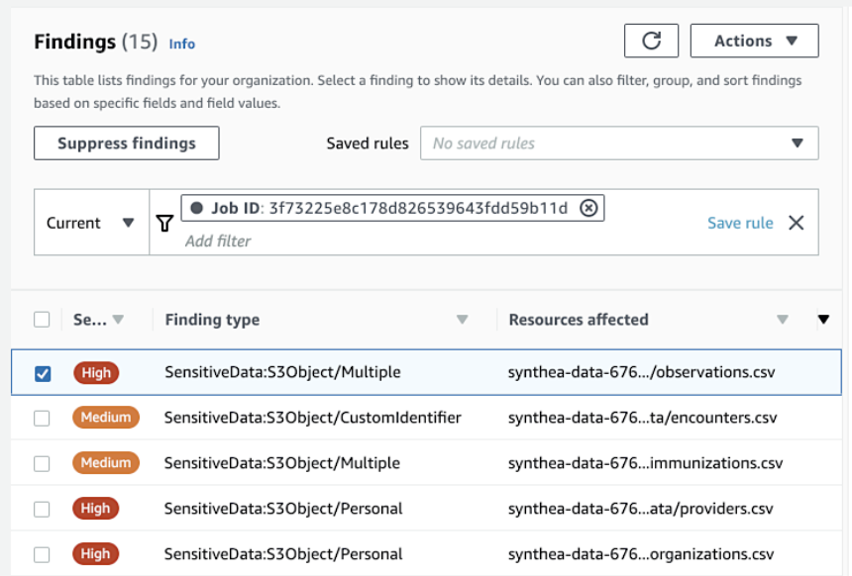Sort by Resources affected column arrow

click(x=783, y=320)
